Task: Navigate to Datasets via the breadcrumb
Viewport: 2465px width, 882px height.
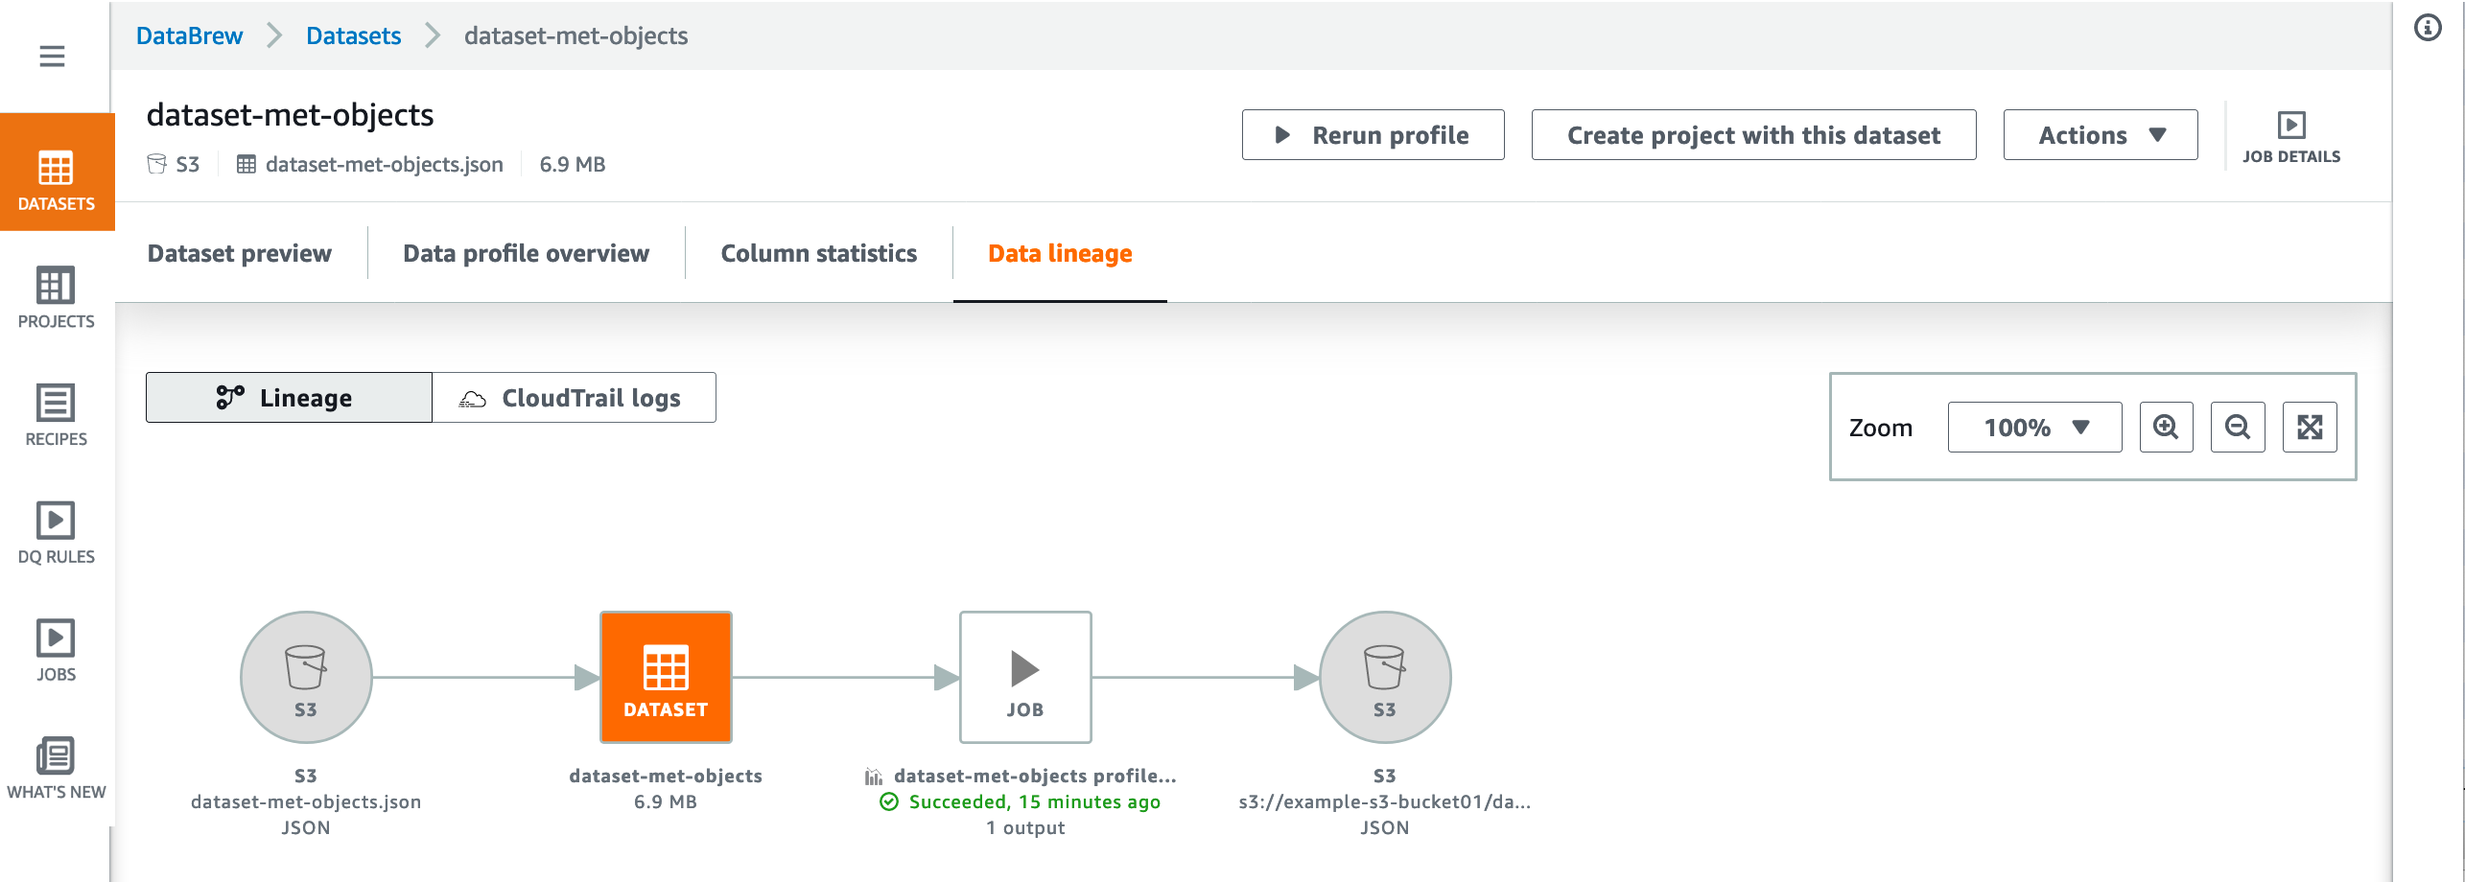Action: (x=353, y=35)
